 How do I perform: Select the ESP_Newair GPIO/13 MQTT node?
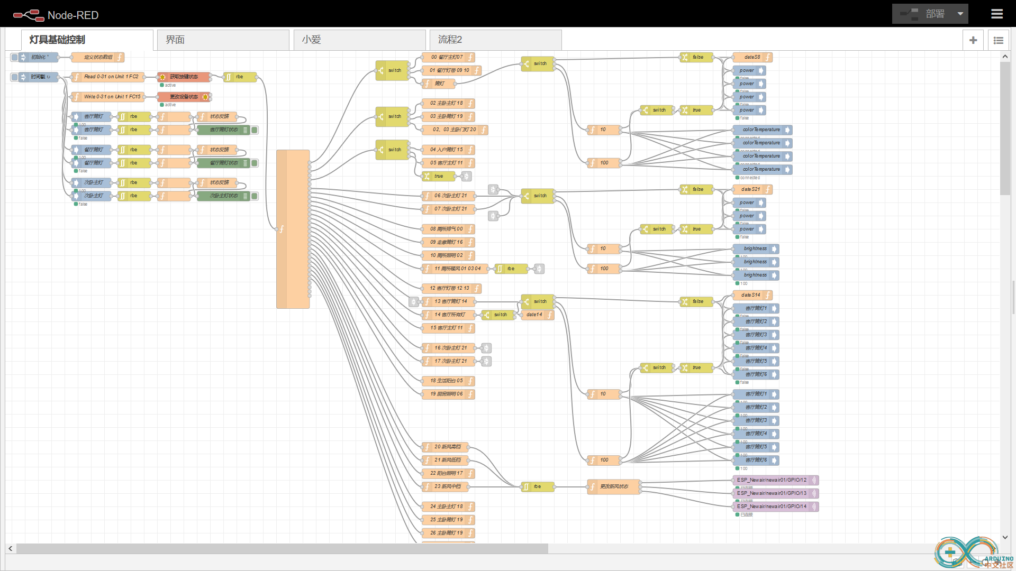pos(776,493)
